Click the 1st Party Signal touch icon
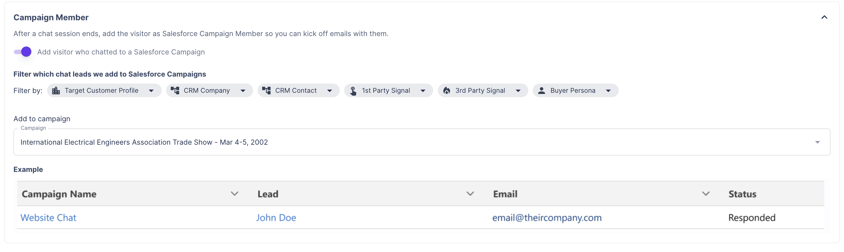 coord(353,91)
